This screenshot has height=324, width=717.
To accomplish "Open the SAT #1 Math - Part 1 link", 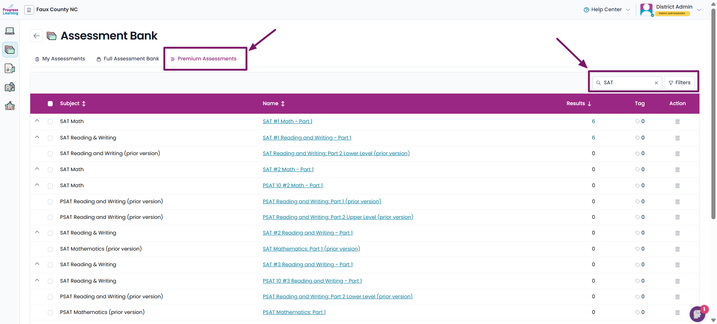I will click(x=288, y=122).
